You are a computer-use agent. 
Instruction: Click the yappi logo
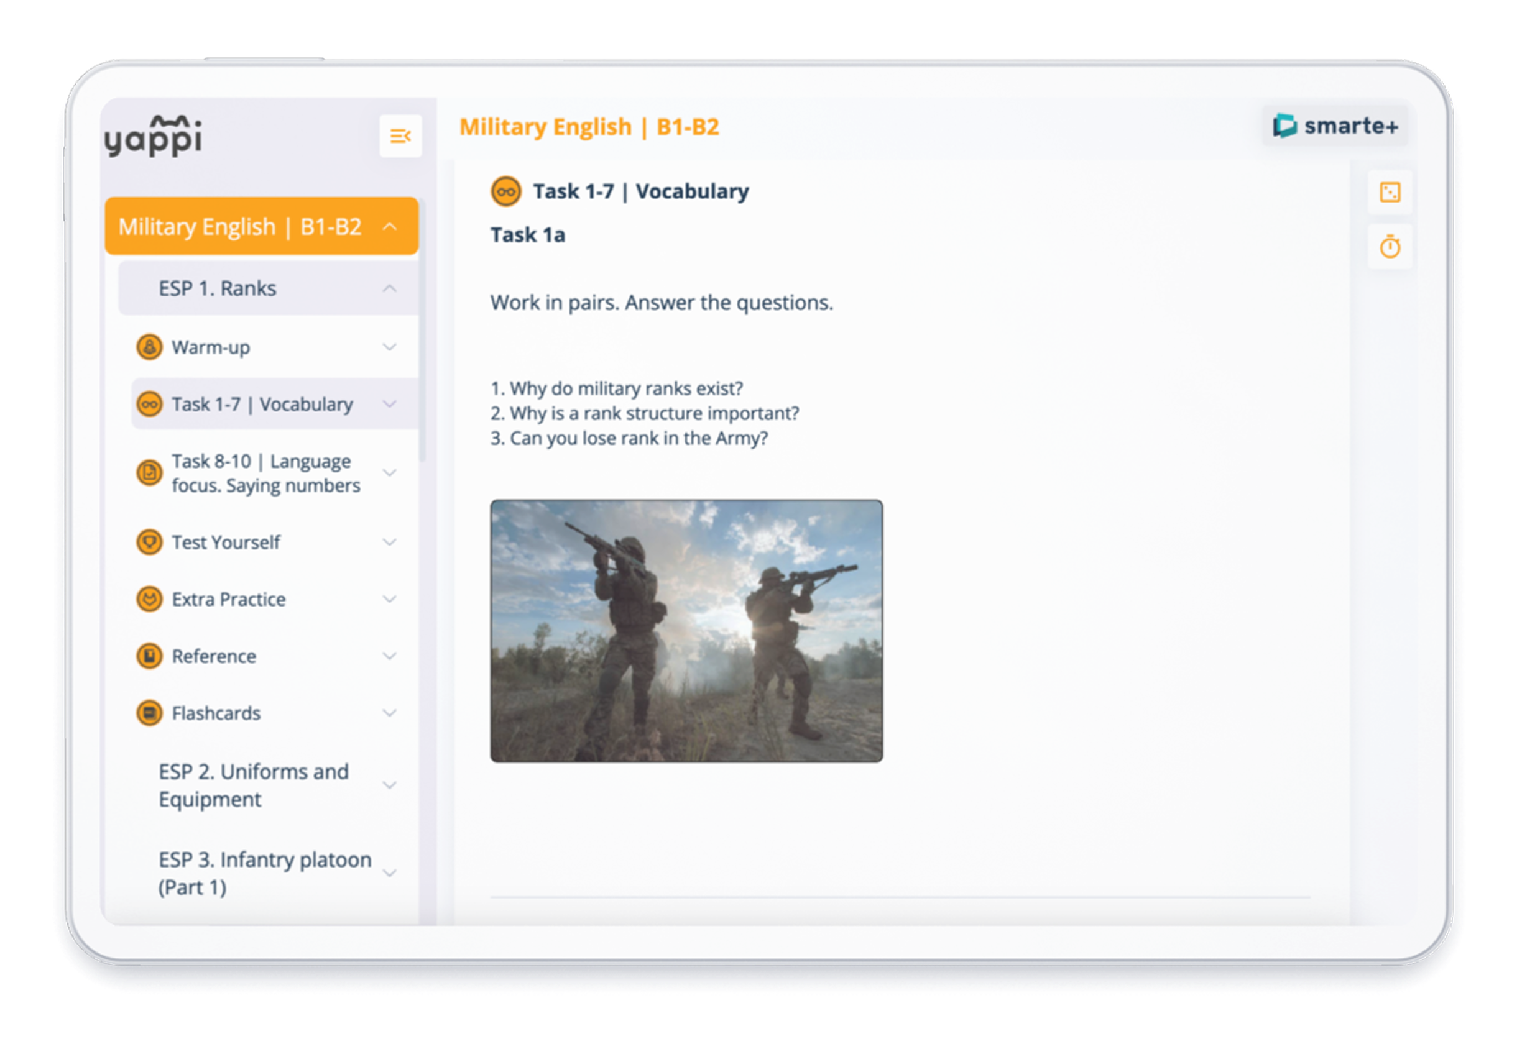[x=154, y=136]
